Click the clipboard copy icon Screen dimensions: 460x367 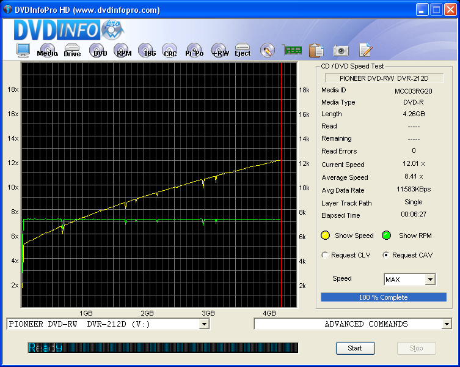(x=316, y=50)
